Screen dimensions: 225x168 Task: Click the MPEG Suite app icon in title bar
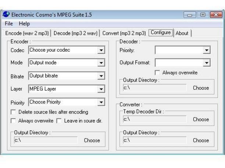tap(6, 14)
